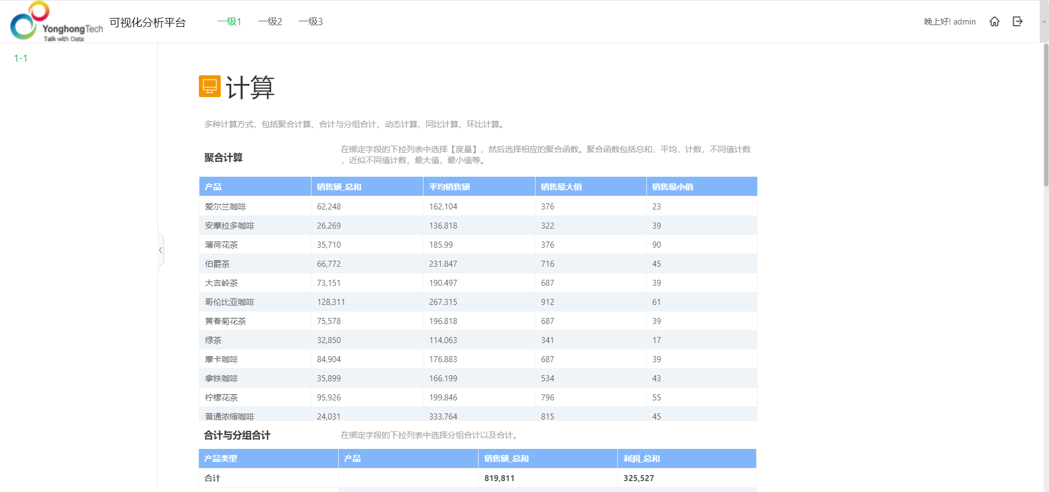Select the 哥伦比亚咖啡 row cell
This screenshot has height=492, width=1049.
pos(229,302)
